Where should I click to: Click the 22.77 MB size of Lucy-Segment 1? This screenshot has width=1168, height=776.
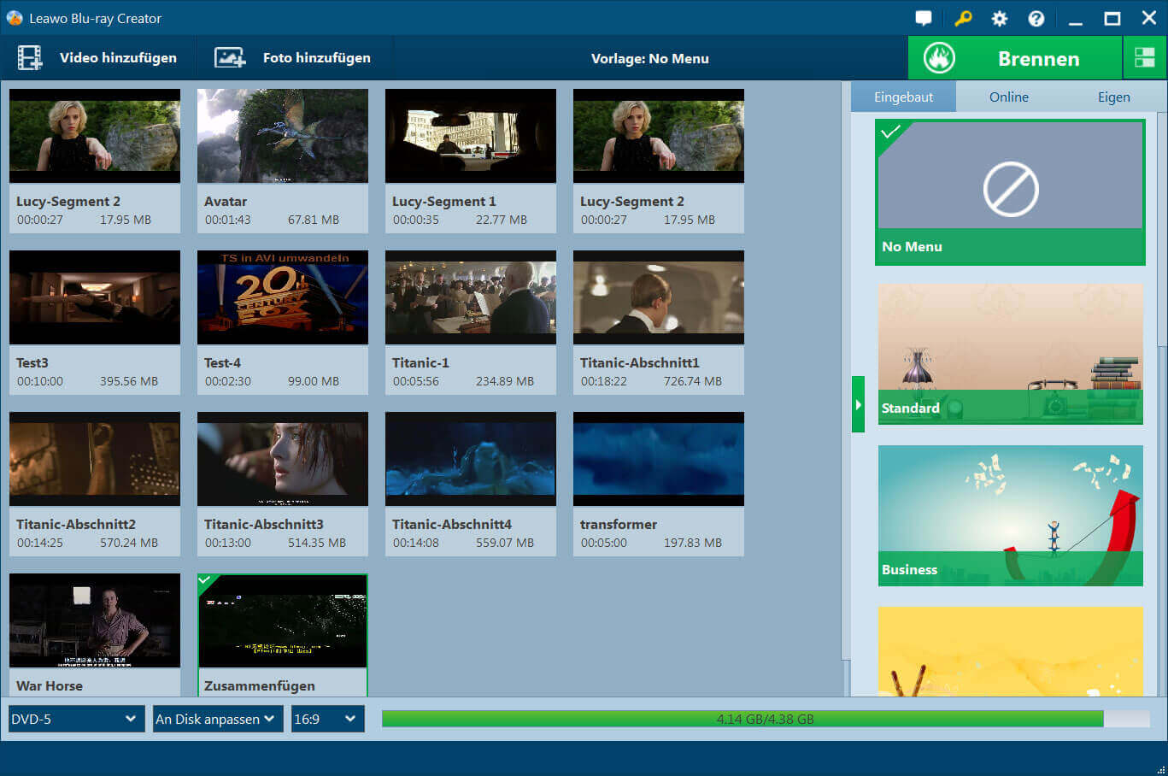[x=502, y=220]
